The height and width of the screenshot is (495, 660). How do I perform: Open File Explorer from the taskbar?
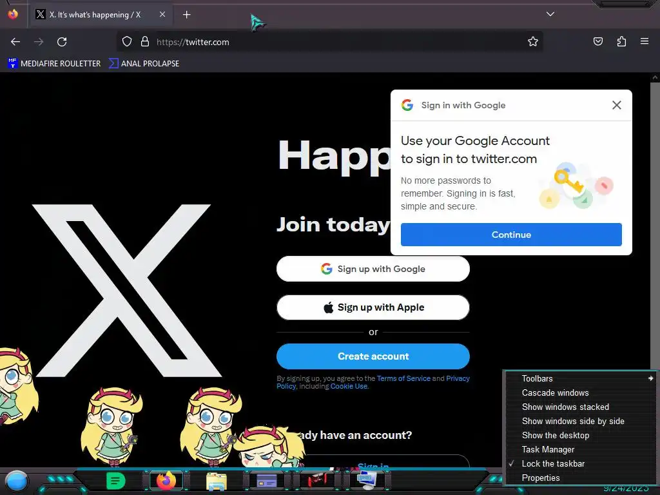pyautogui.click(x=217, y=481)
